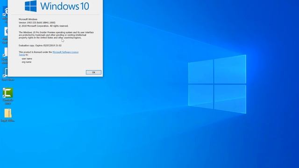Click the 'Microsoft Windows' text line
299x168 pixels.
click(28, 19)
